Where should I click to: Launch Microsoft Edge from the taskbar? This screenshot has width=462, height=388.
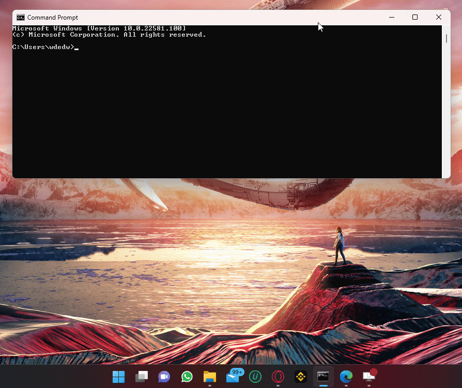click(346, 377)
